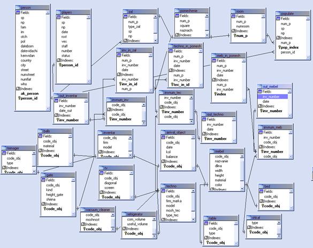This screenshot has width=313, height=248.
Task: Click the scroll down arrow in mebel table
Action: coord(242,189)
